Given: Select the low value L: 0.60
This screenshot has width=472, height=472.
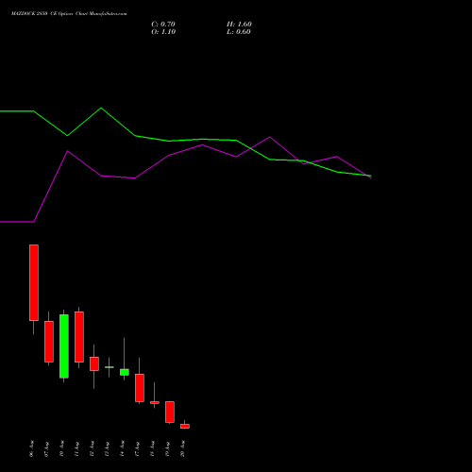Looking at the screenshot, I should point(239,32).
